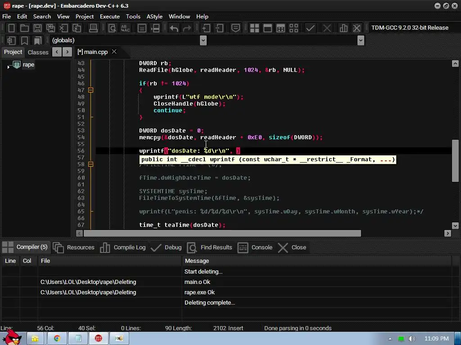The width and height of the screenshot is (461, 345).
Task: Click the volume speaker tray icon
Action: pos(412,339)
